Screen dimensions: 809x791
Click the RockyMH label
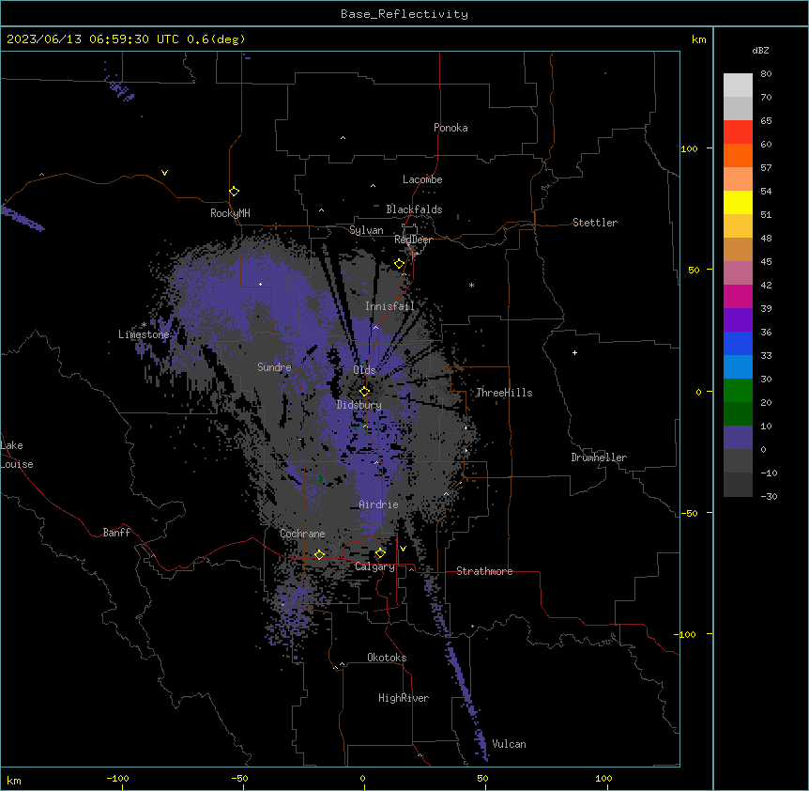click(x=230, y=213)
